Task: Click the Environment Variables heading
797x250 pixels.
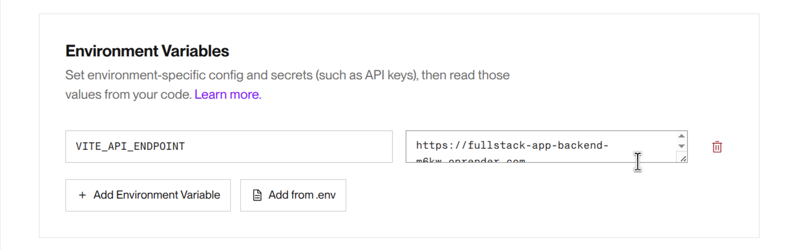Action: 147,51
